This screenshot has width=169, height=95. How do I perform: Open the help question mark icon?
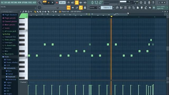pyautogui.click(x=153, y=2)
